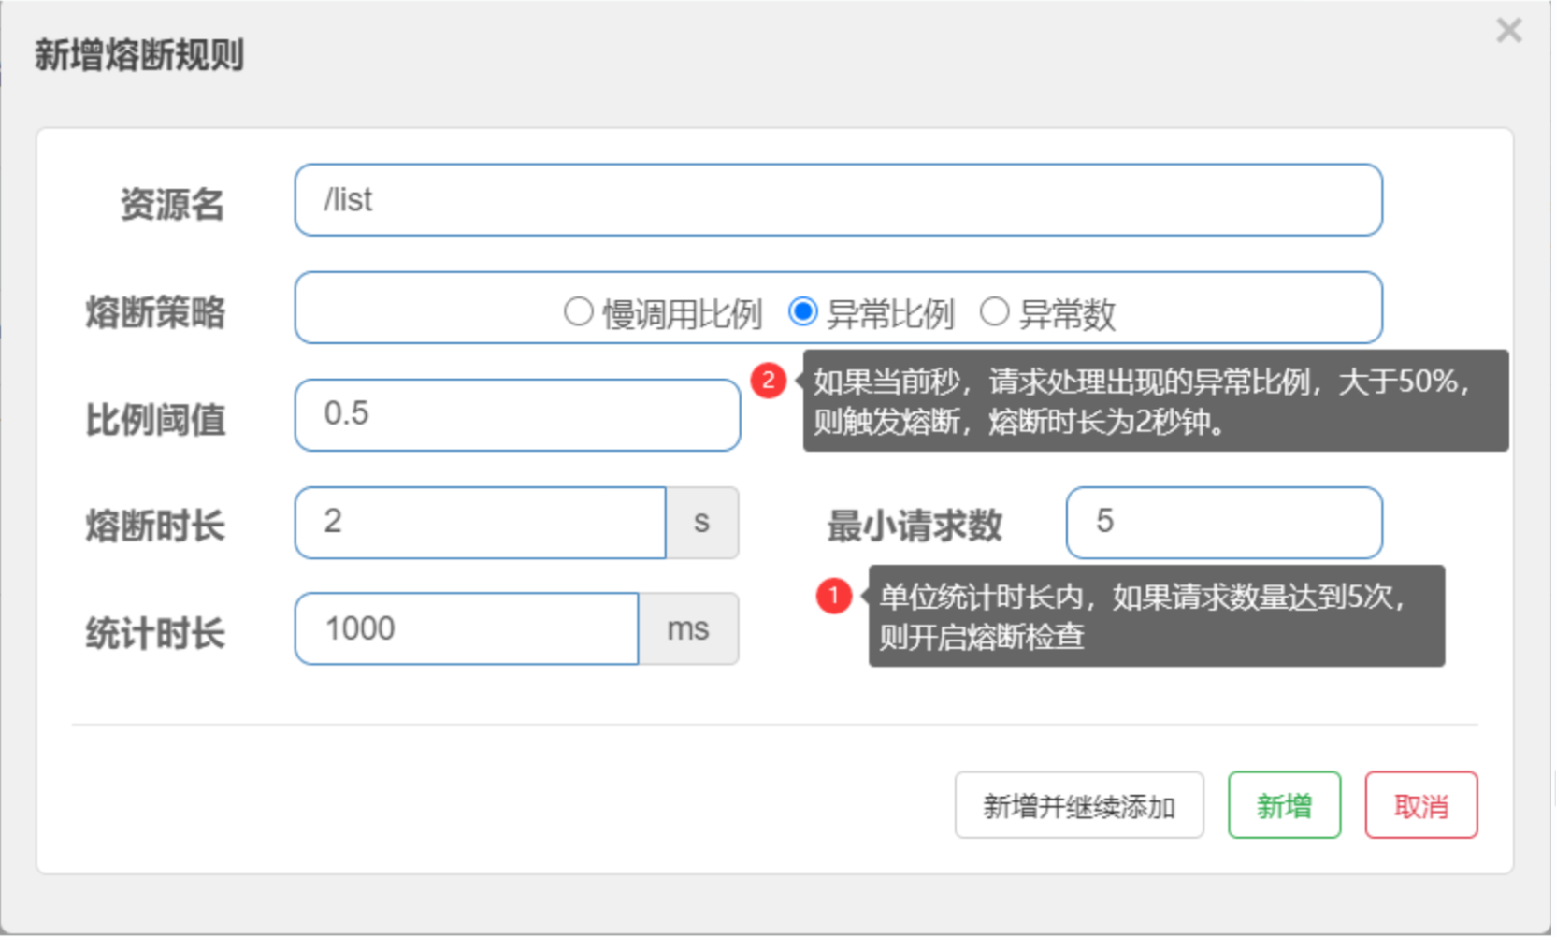Click the 熔断时长 label
The image size is (1556, 937).
coord(155,526)
